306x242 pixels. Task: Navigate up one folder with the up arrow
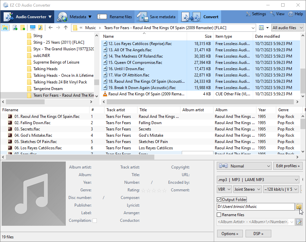(66, 28)
